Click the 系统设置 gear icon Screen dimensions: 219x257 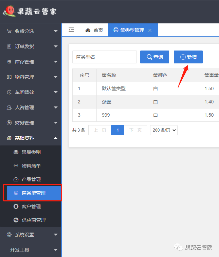tap(9, 235)
